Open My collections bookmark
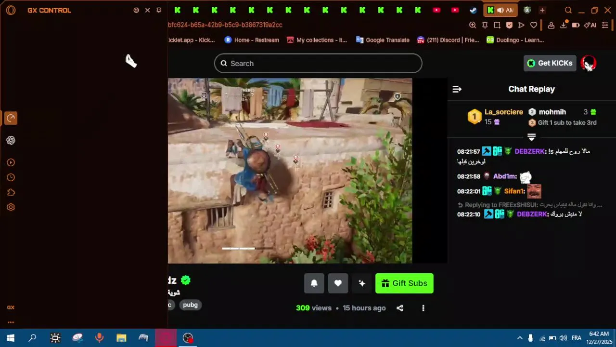This screenshot has height=347, width=616. 317,40
